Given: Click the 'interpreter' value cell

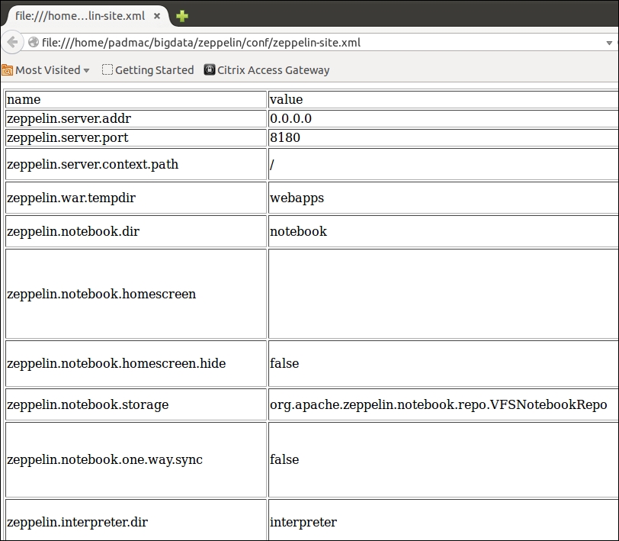Looking at the screenshot, I should point(444,521).
